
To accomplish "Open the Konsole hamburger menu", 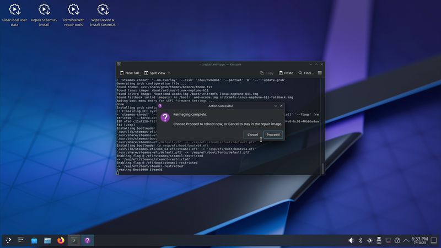I will click(x=320, y=73).
